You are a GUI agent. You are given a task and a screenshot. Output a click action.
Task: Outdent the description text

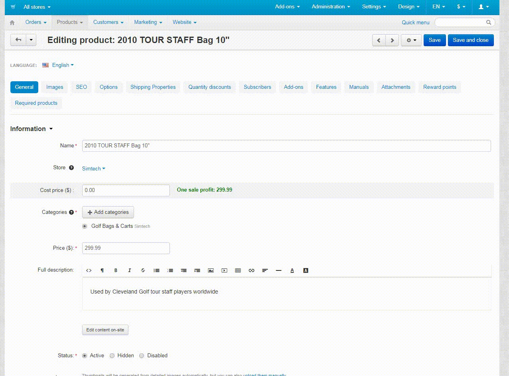[x=183, y=270]
